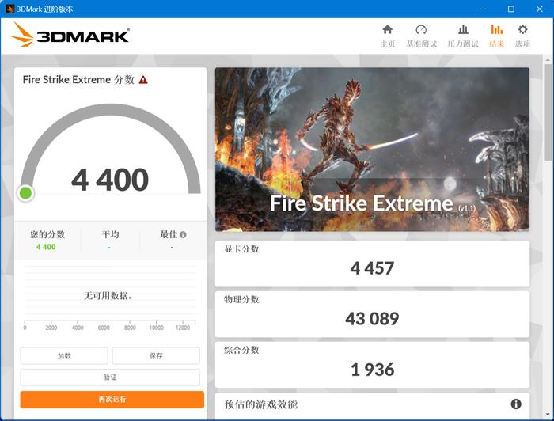Click the scroll up arrow of the scrollbar
This screenshot has height=421, width=554.
click(548, 59)
